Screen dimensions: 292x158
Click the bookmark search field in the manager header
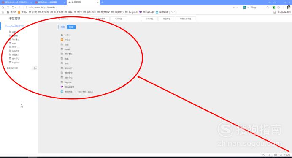pos(73,19)
